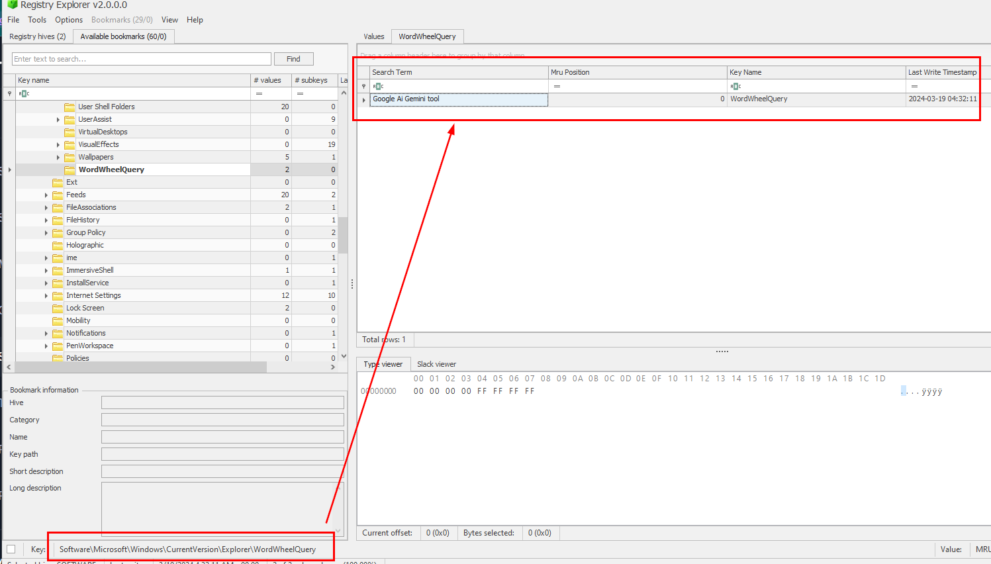Click the Find button

tap(293, 59)
